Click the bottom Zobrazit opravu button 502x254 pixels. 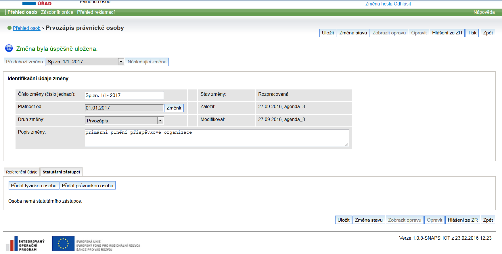405,220
